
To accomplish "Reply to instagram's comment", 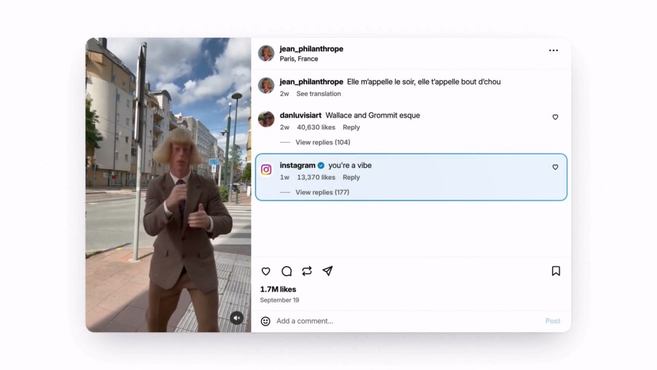I will pyautogui.click(x=351, y=177).
